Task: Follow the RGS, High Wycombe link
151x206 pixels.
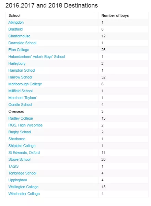Action: (25, 125)
